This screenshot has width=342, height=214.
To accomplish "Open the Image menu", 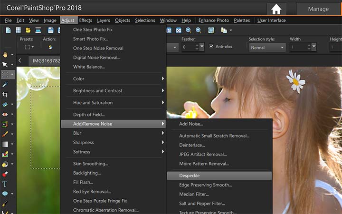I will tap(50, 20).
